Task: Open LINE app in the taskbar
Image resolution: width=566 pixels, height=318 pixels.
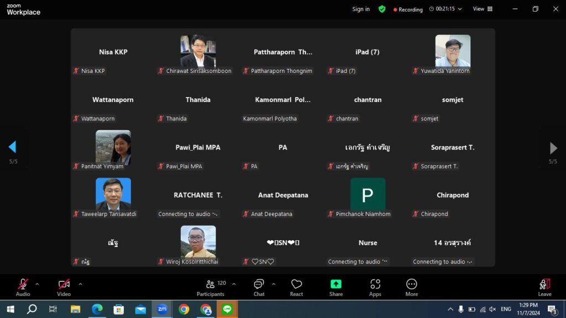Action: [227, 309]
